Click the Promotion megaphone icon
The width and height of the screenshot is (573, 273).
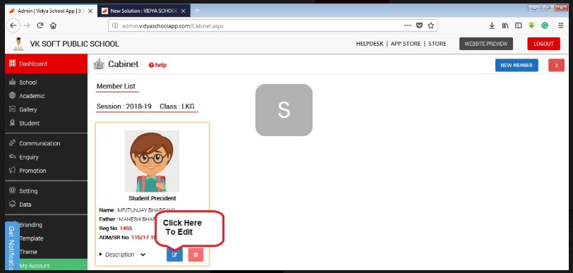coord(13,170)
